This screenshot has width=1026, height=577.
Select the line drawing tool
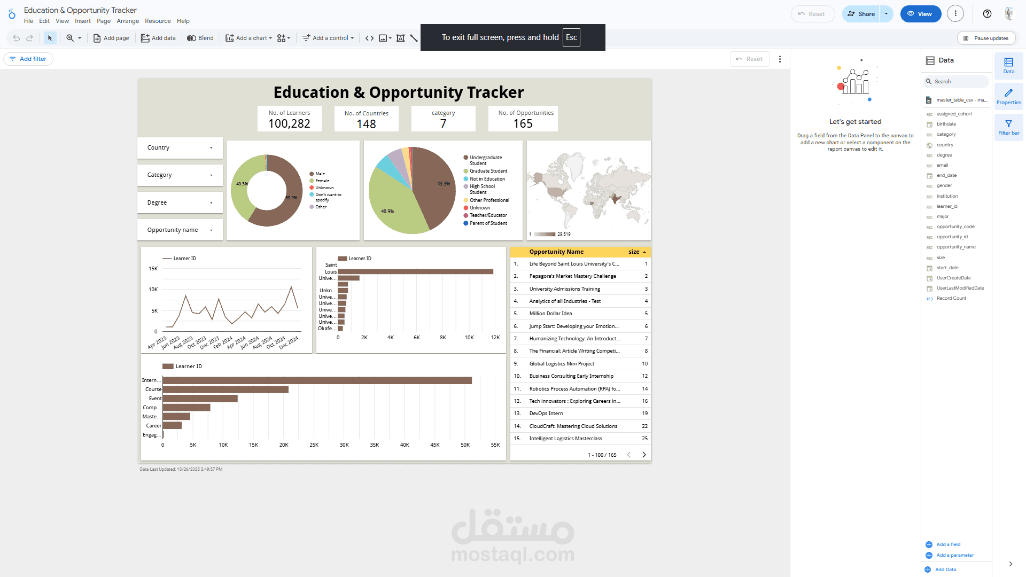[414, 38]
